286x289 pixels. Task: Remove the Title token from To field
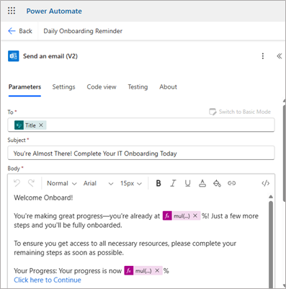[x=41, y=125]
